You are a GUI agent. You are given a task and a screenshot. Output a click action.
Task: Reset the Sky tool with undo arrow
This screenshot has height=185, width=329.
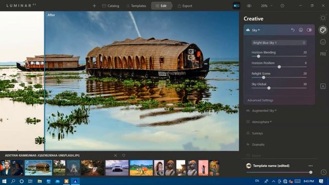(293, 30)
